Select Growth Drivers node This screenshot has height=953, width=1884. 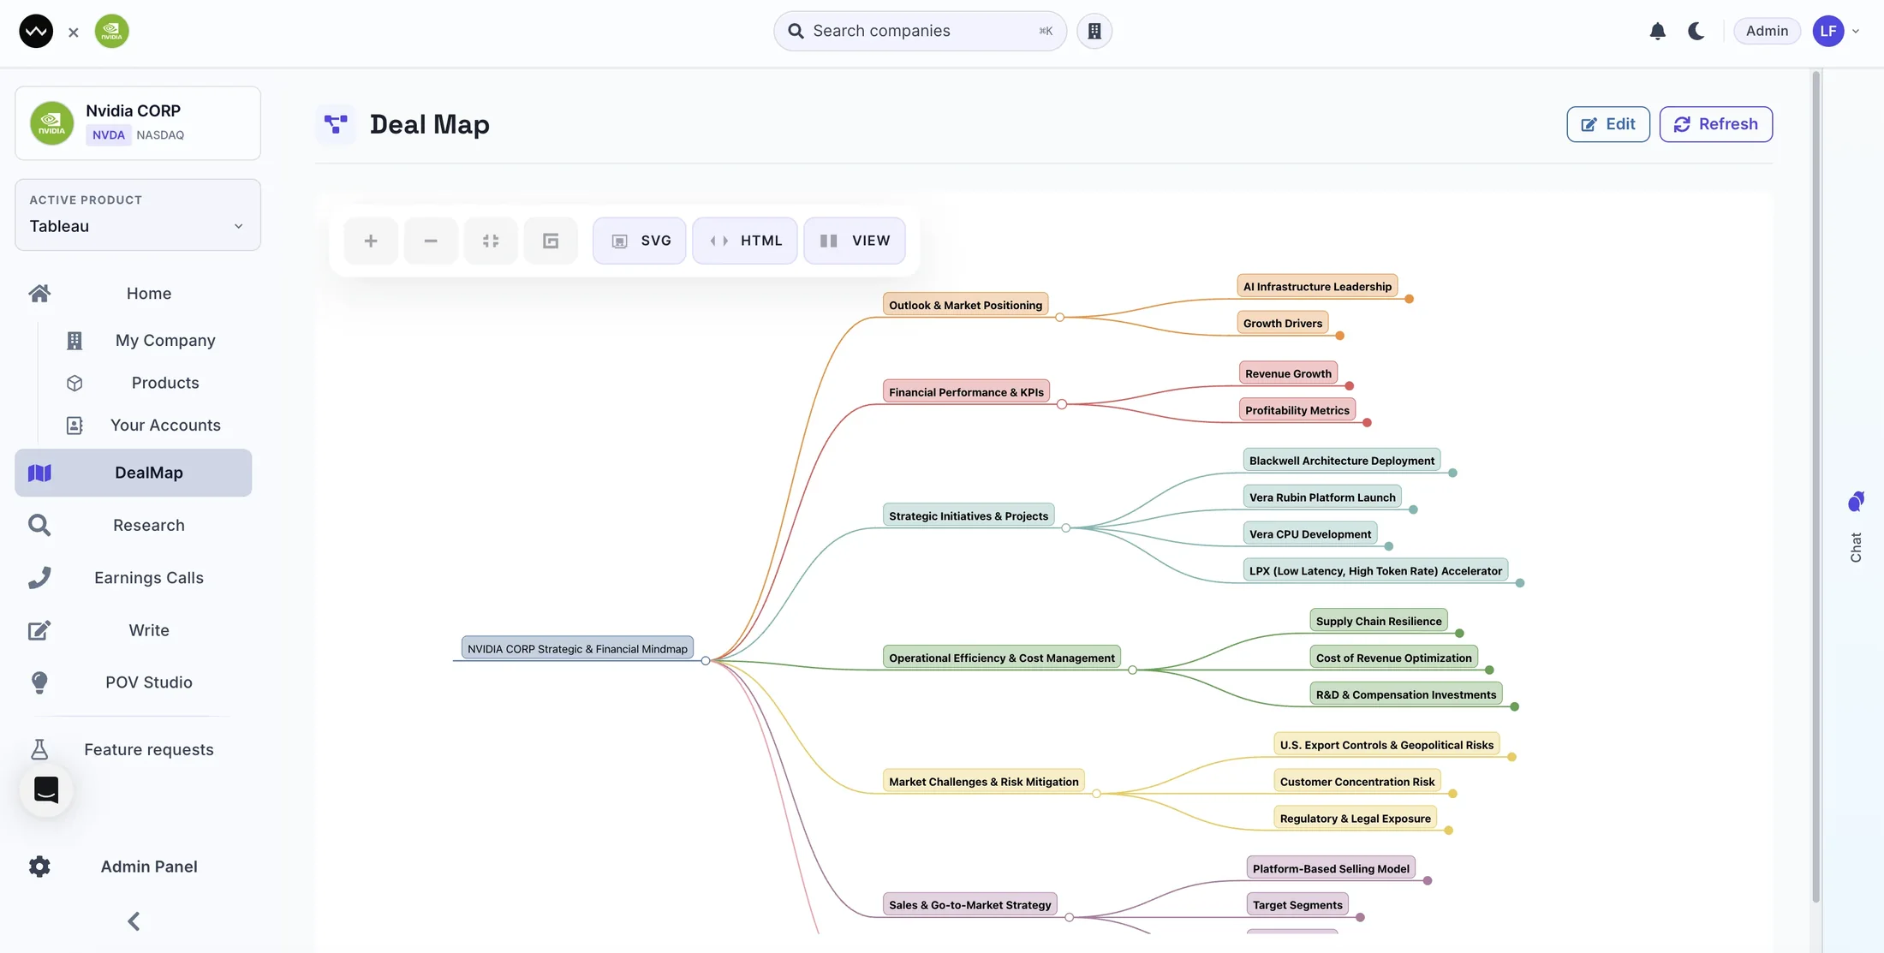click(1282, 324)
